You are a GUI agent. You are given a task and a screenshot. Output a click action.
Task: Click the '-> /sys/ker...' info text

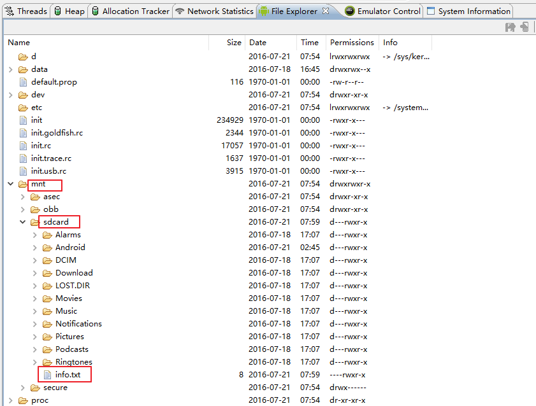(406, 57)
